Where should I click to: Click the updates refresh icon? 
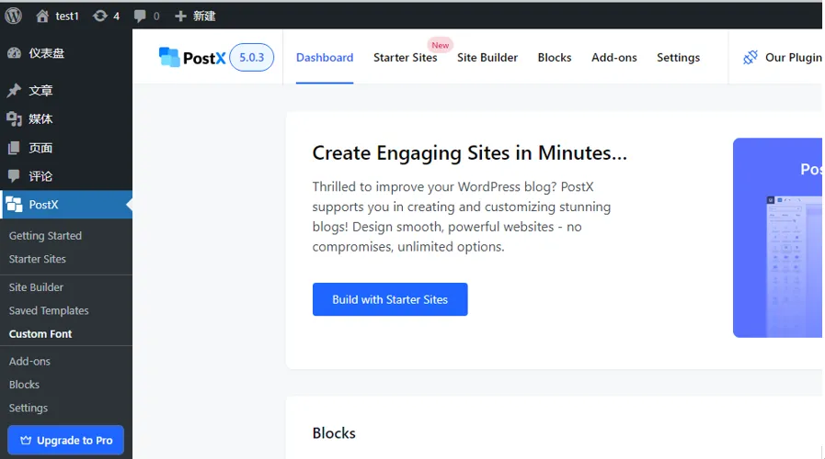99,16
